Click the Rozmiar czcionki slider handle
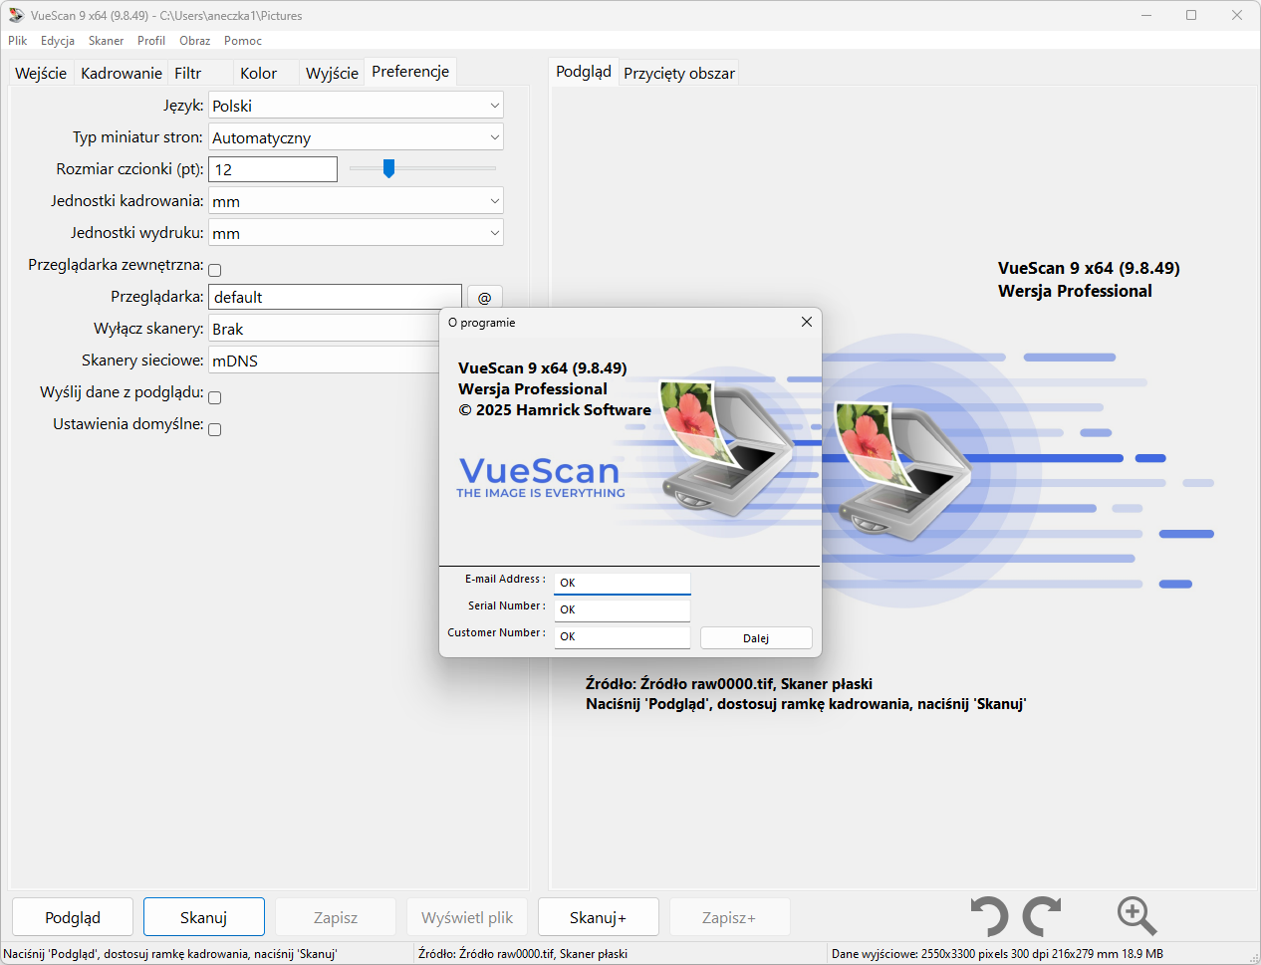 pos(389,168)
